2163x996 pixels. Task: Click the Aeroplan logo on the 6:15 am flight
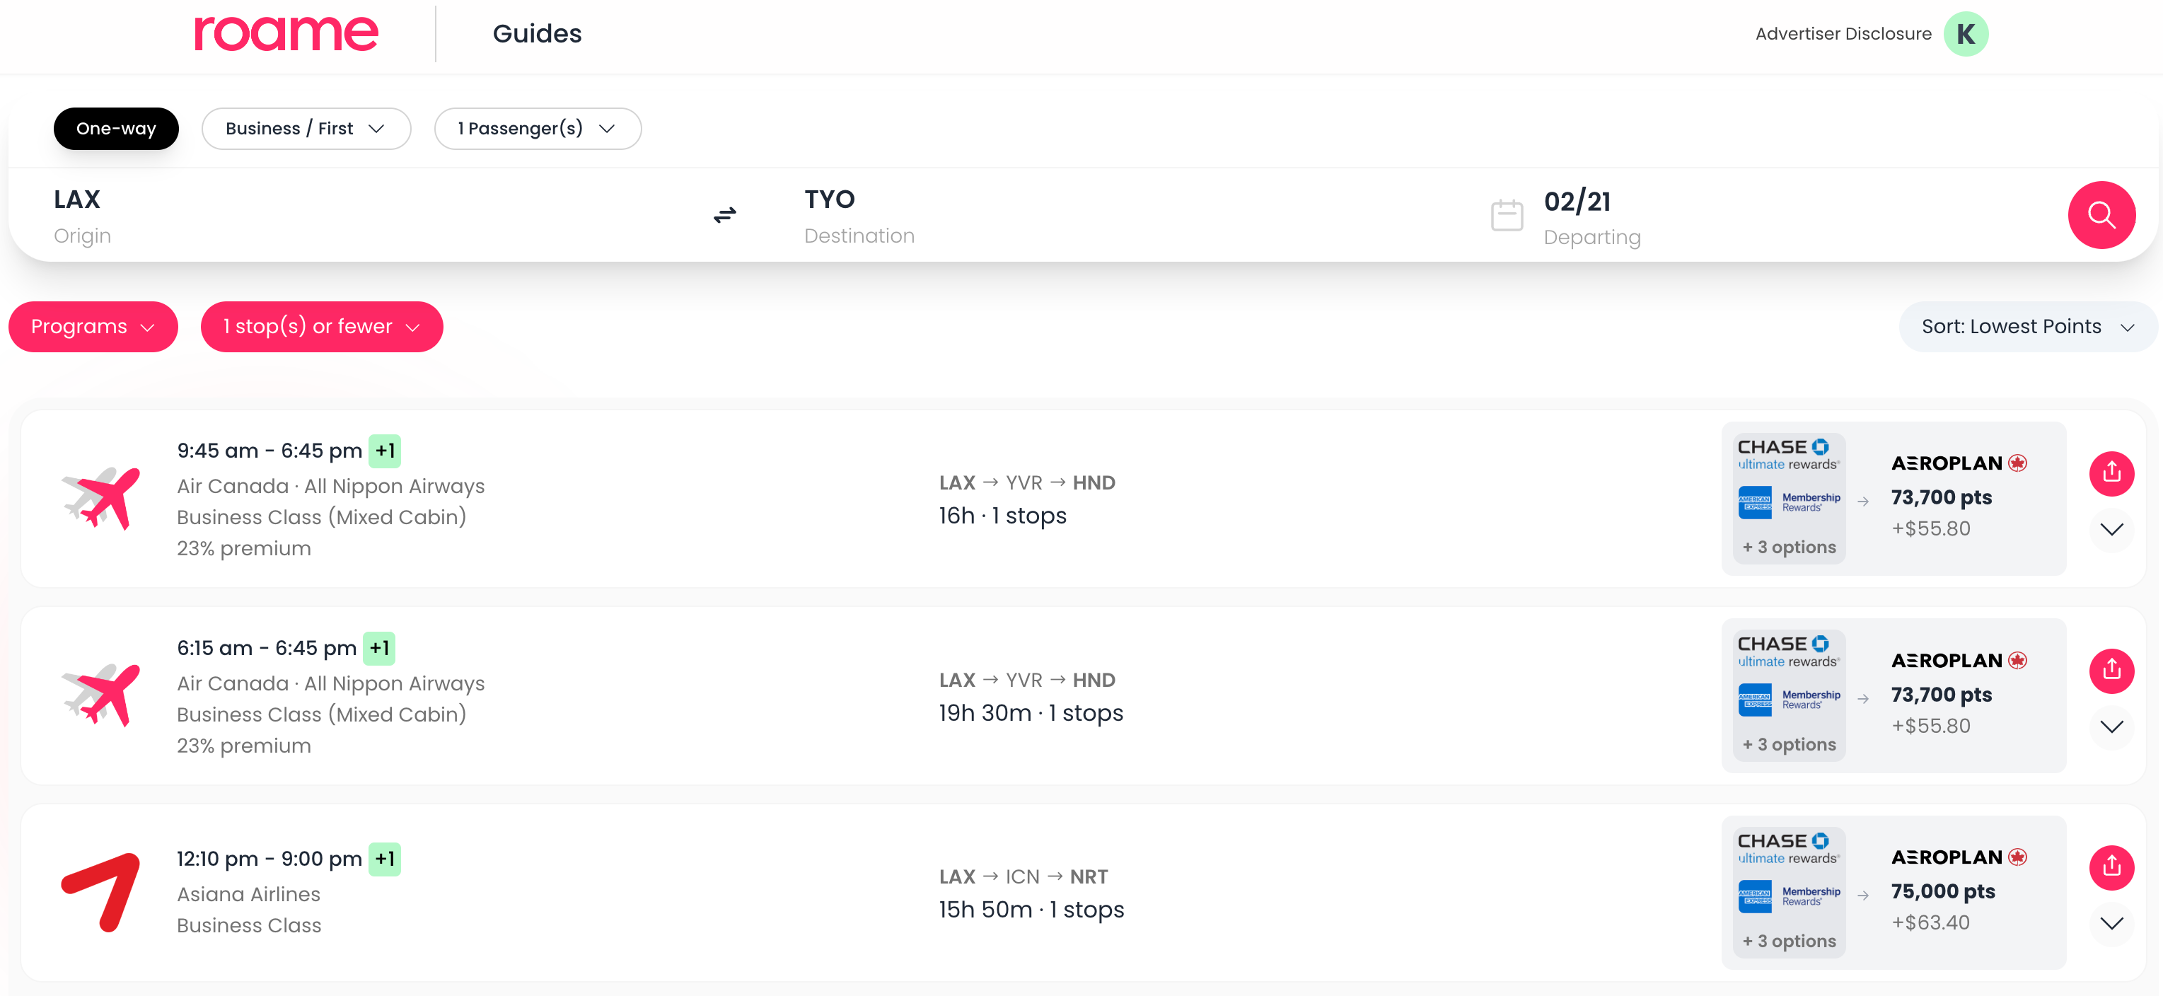tap(1959, 661)
